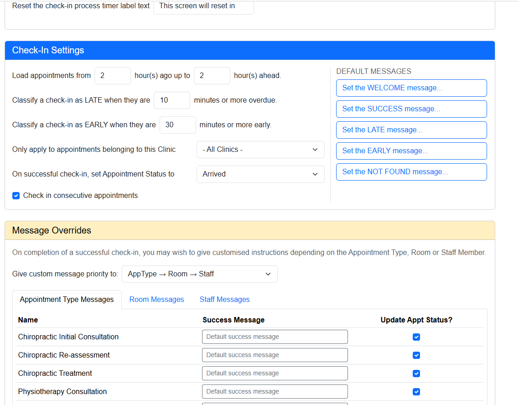Click Set the SUCCESS message button
Image resolution: width=519 pixels, height=405 pixels.
click(411, 109)
